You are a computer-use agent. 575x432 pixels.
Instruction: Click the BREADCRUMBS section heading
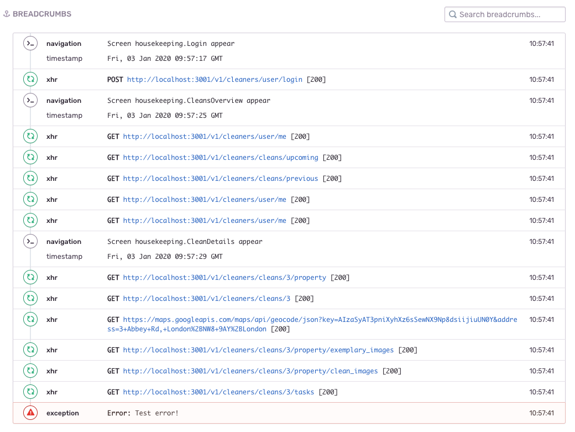click(x=42, y=14)
